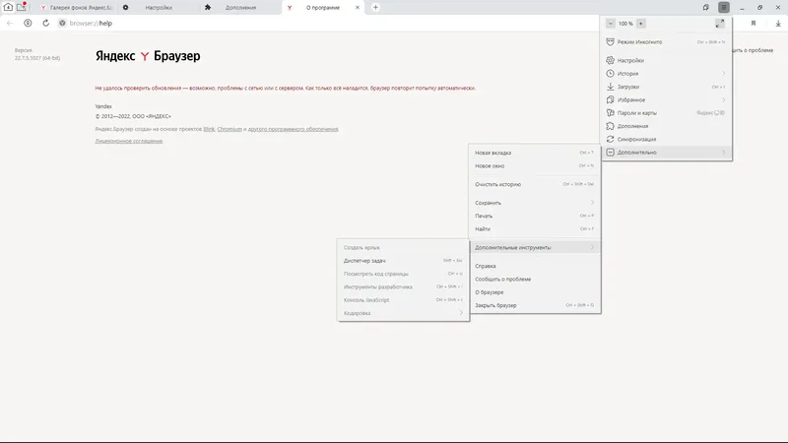The image size is (788, 443).
Task: Expand Дополнительные инструменты submenu
Action: (x=535, y=247)
